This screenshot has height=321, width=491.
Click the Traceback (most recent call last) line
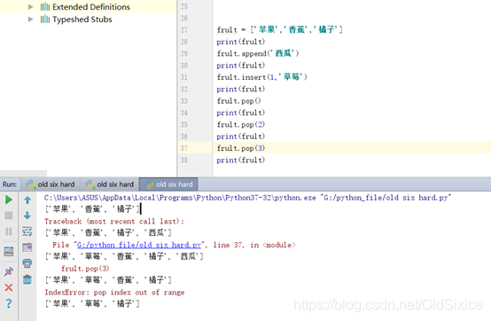click(x=114, y=222)
